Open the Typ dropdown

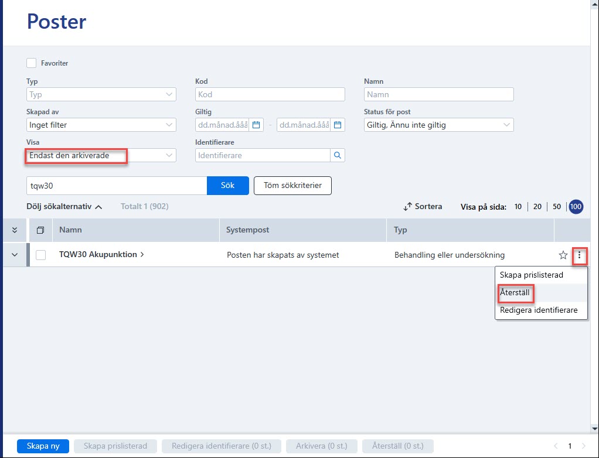[x=101, y=94]
